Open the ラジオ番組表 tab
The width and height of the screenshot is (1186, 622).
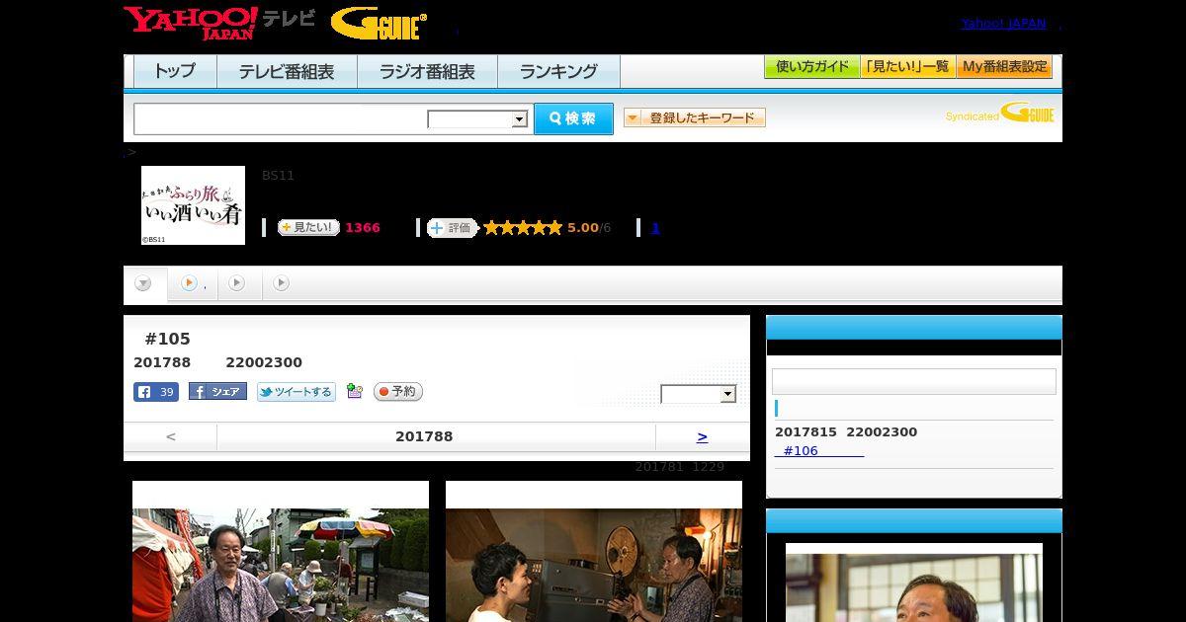click(427, 71)
